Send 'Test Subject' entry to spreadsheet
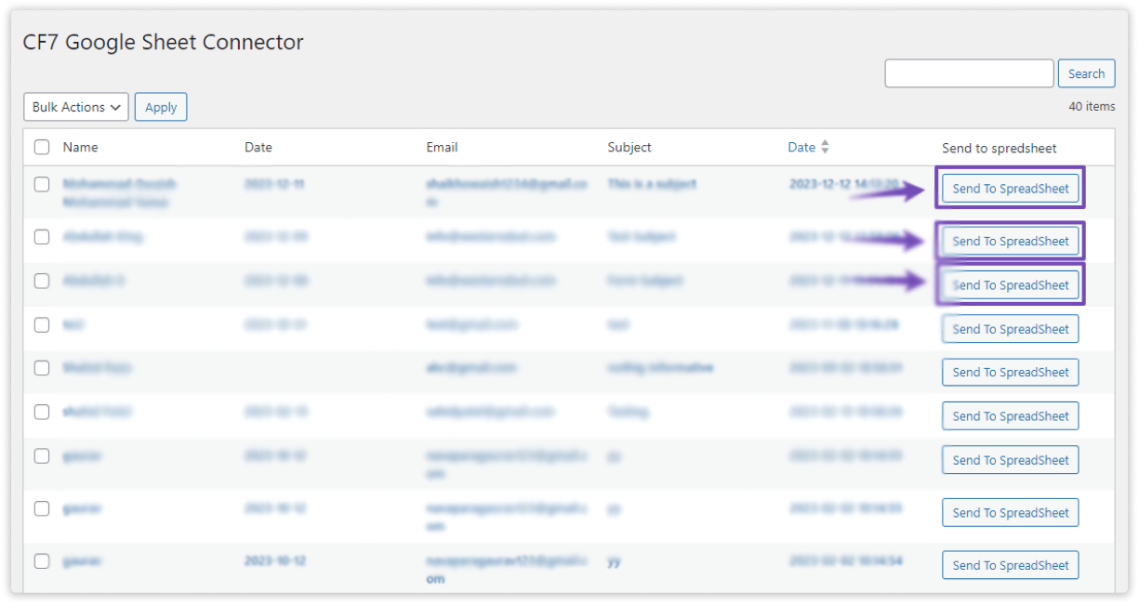Image resolution: width=1139 pixels, height=605 pixels. pos(1011,241)
